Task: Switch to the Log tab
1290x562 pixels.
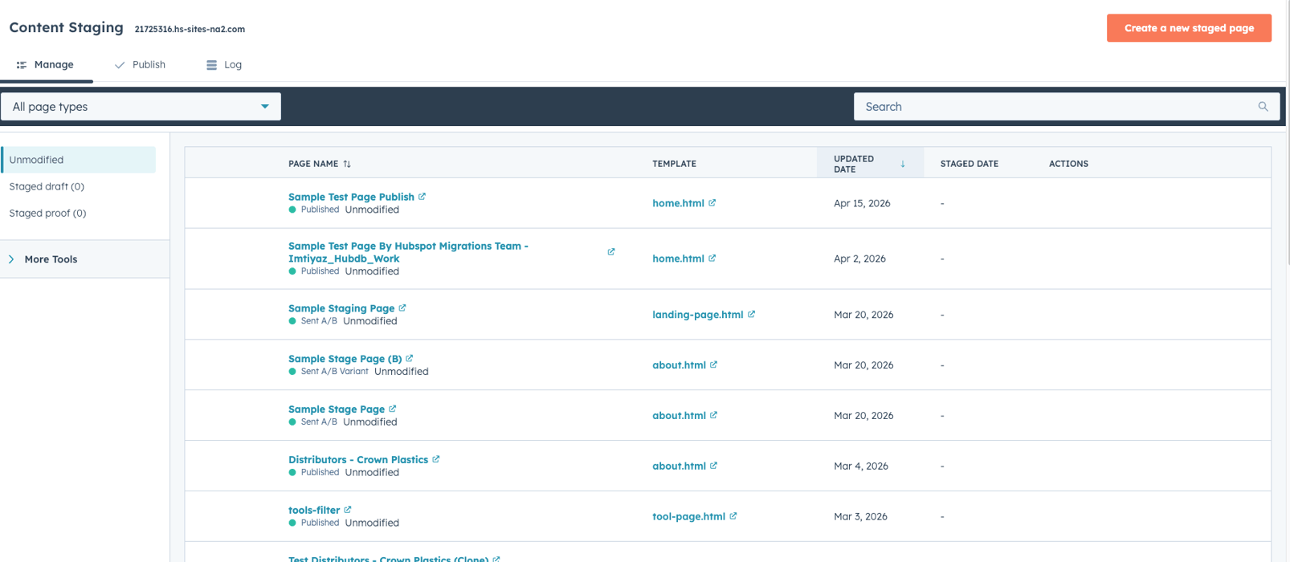Action: [224, 65]
